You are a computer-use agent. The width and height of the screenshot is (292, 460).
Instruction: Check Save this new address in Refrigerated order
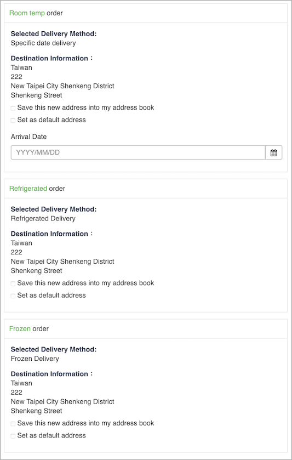[13, 283]
